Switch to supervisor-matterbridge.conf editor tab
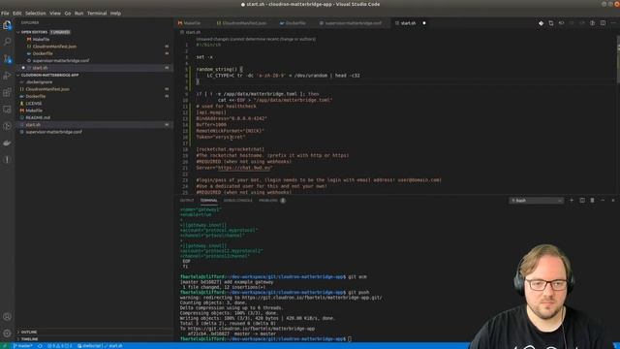Viewport: 620px width, 349px height. [x=351, y=23]
